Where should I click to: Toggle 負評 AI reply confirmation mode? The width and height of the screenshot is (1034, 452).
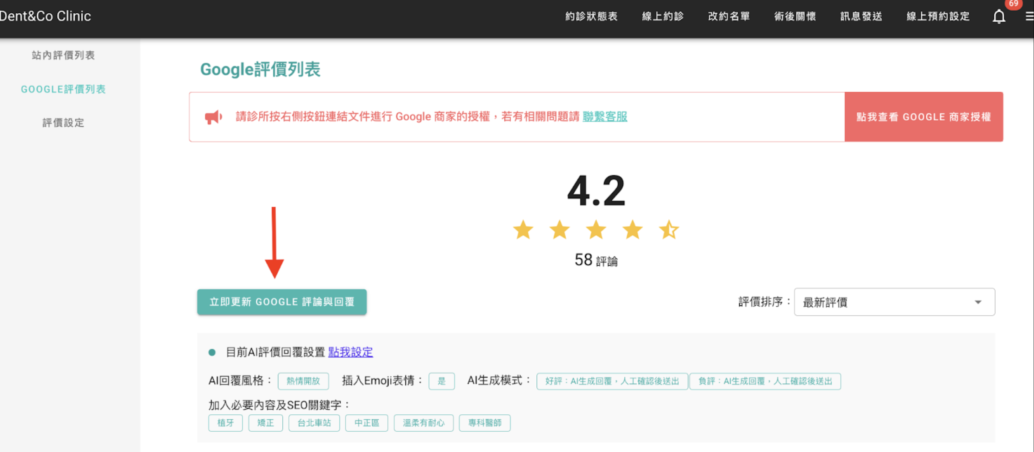coord(765,381)
